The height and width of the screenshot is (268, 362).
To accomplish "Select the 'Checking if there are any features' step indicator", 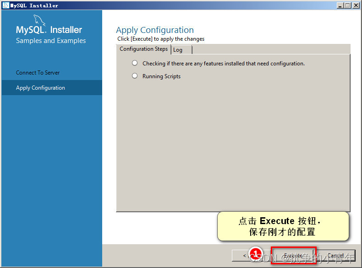I will 135,63.
